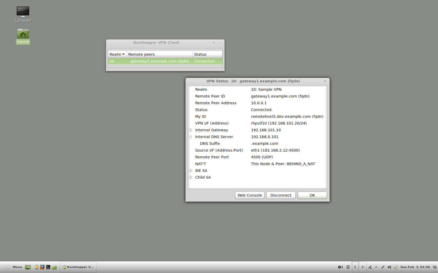Open Firefox from the panel
The image size is (438, 273).
pyautogui.click(x=42, y=267)
